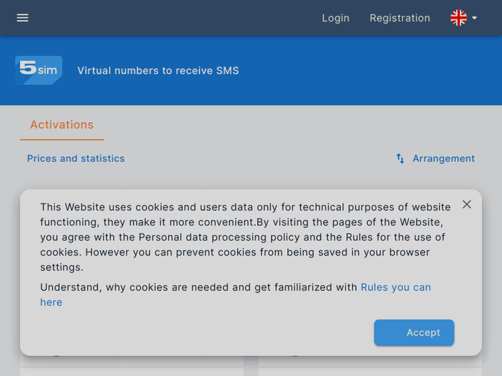Open the "Rules you can" link
The image size is (502, 376).
click(396, 287)
